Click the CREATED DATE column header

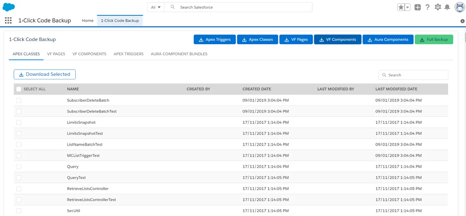click(x=257, y=89)
